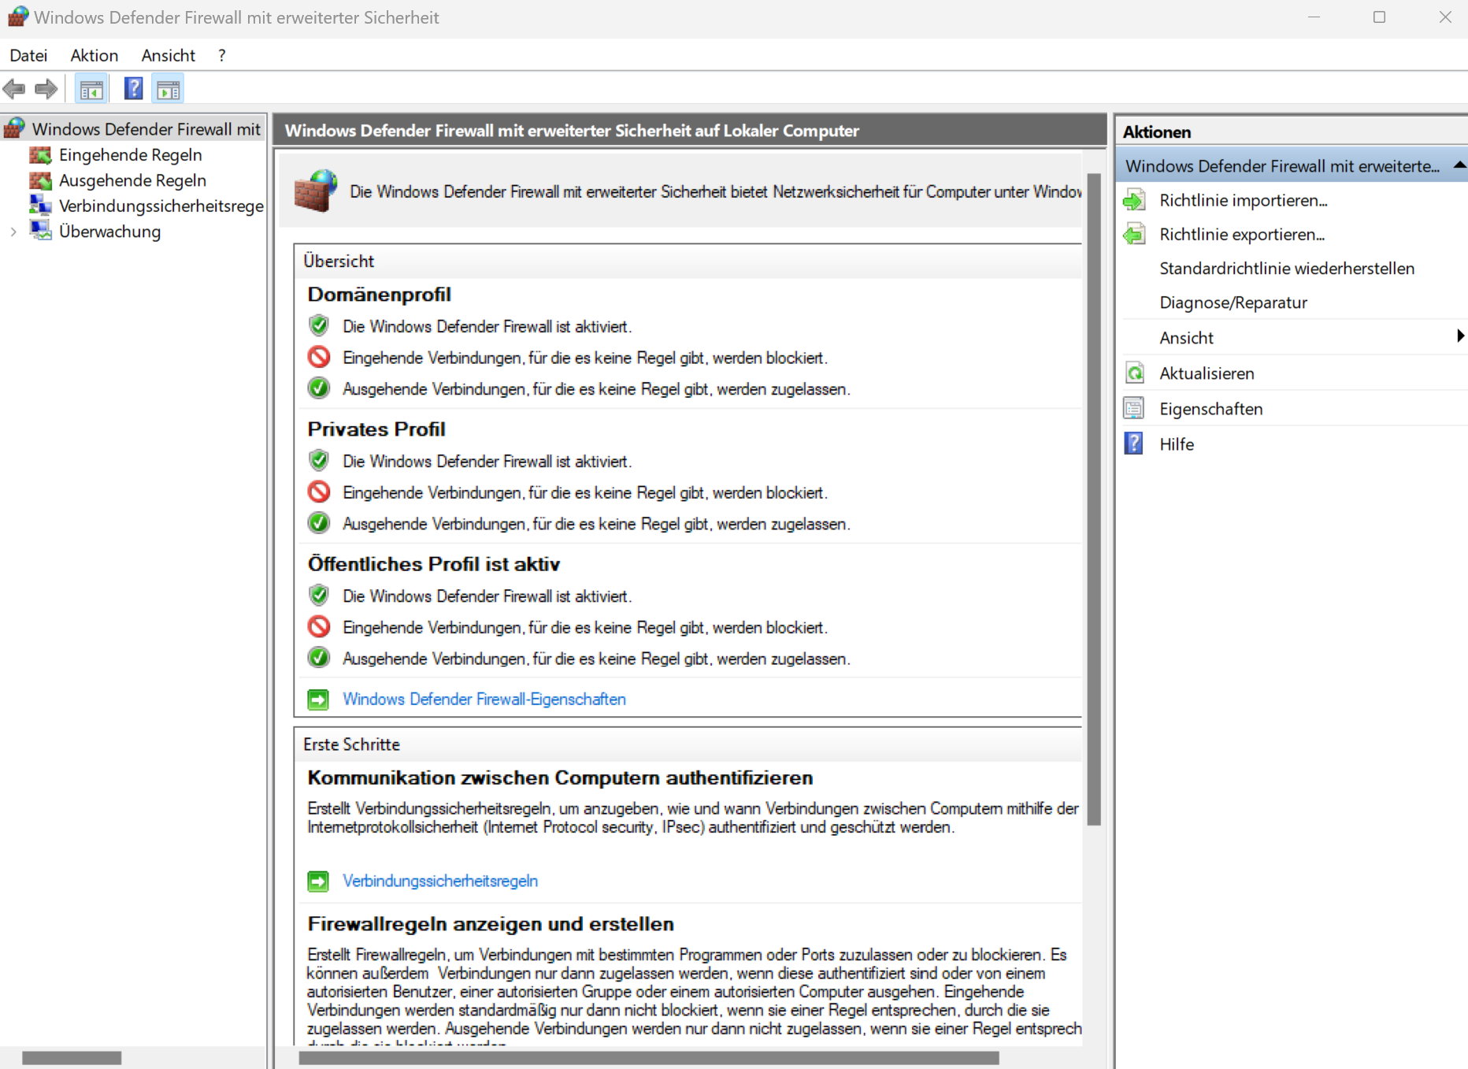
Task: Select Überwachung in the tree
Action: click(x=109, y=232)
